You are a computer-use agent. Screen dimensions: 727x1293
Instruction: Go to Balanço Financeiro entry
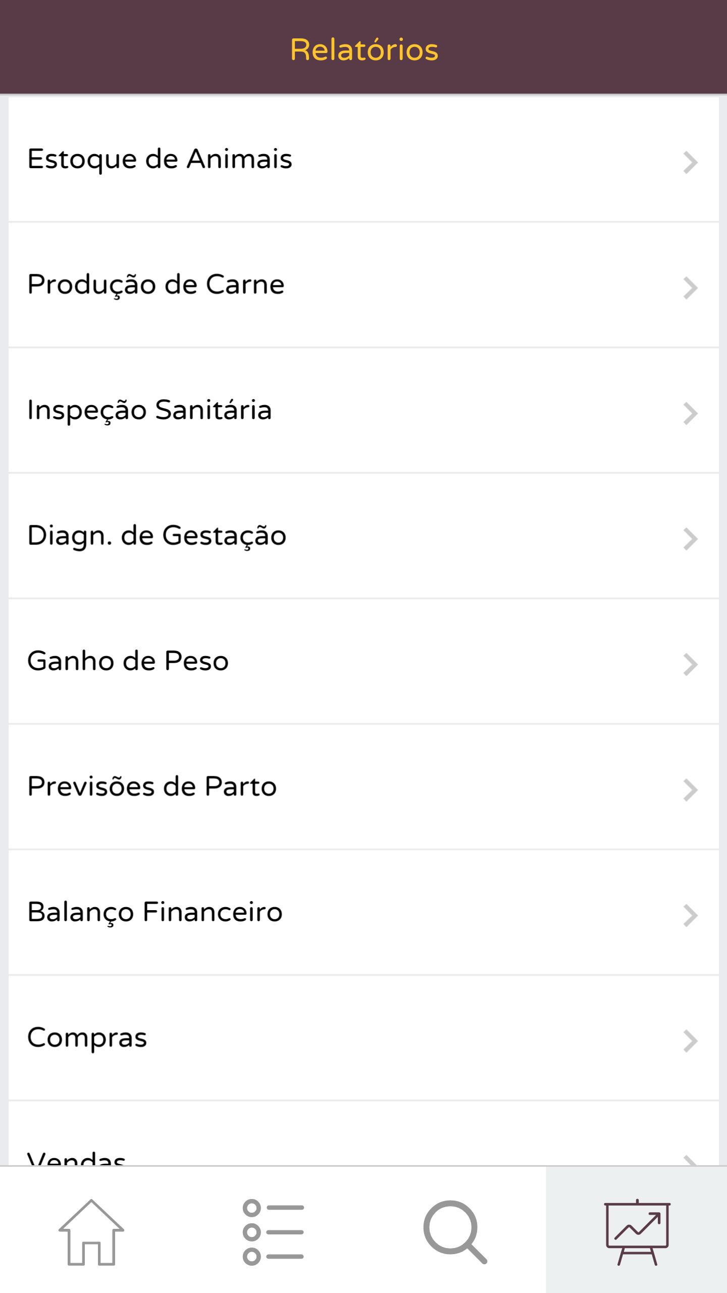pos(154,912)
